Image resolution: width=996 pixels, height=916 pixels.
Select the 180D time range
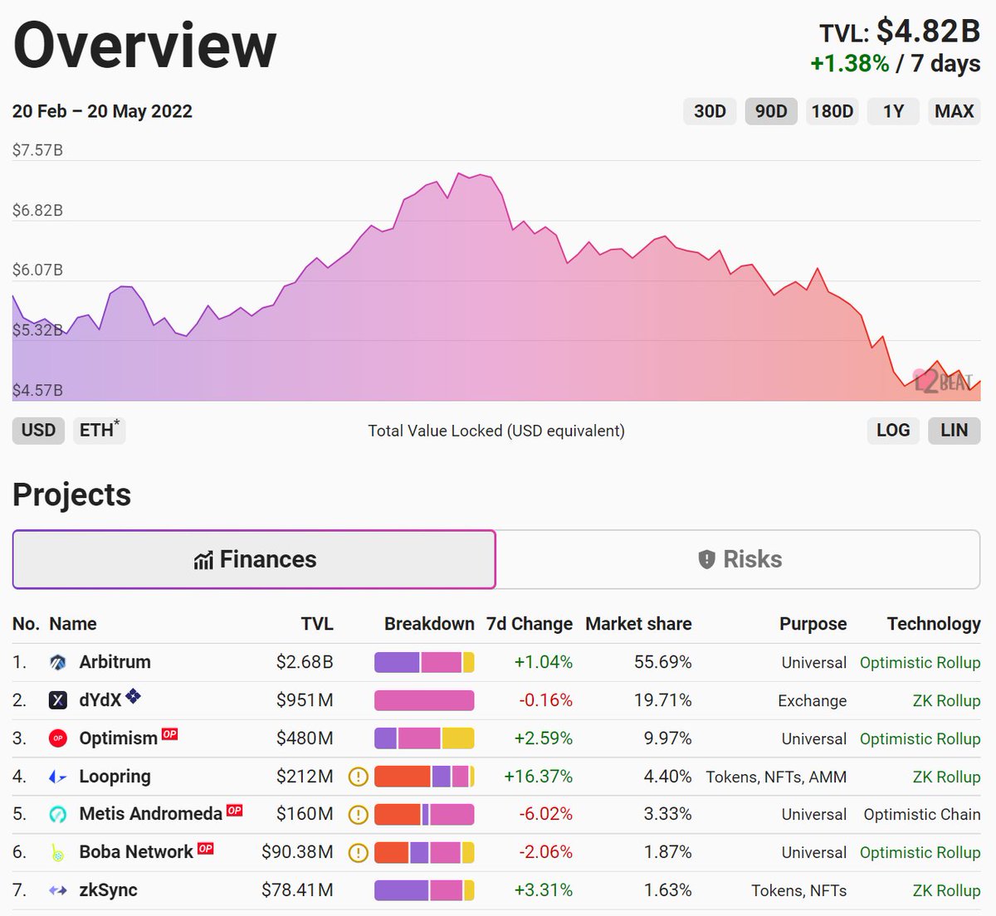(x=832, y=111)
